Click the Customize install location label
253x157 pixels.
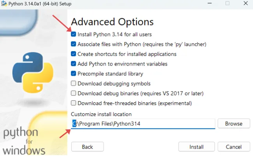pos(101,114)
